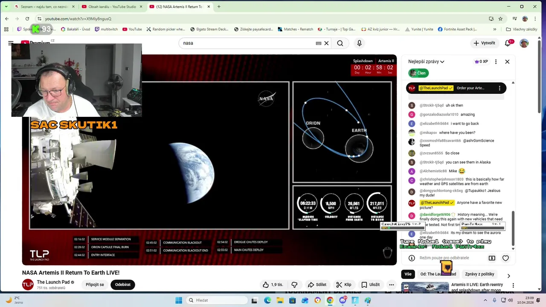Click The Launch Pad channel avatar
546x307 pixels.
[28, 284]
